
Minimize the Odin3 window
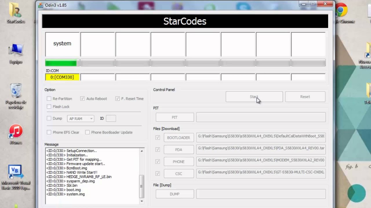(x=304, y=4)
